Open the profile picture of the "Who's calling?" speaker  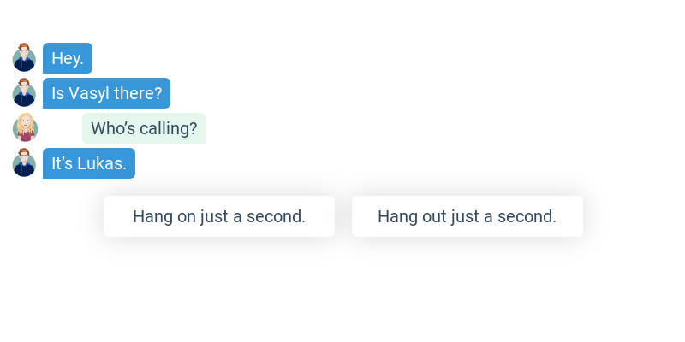click(26, 128)
